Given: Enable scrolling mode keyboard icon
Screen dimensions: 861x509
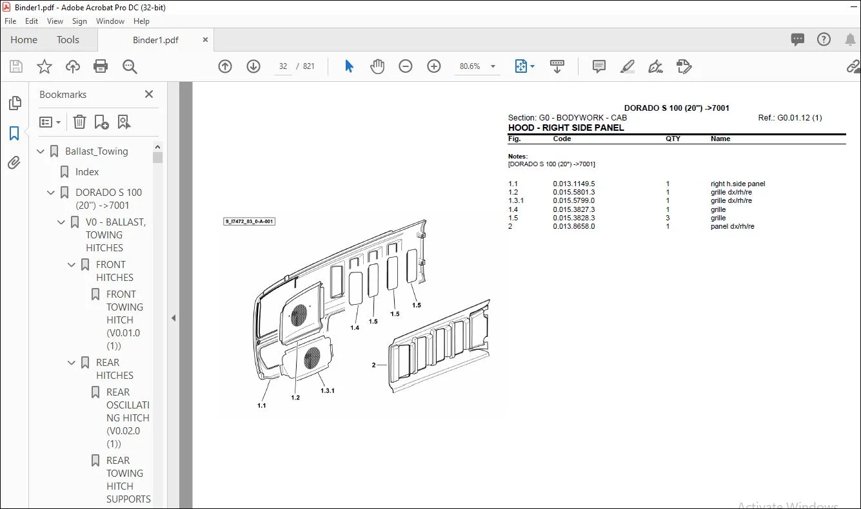Looking at the screenshot, I should 557,66.
